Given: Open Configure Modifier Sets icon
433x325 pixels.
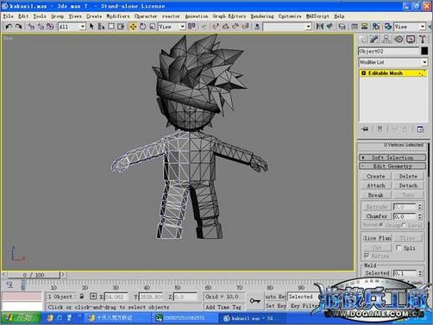Looking at the screenshot, I should point(420,129).
